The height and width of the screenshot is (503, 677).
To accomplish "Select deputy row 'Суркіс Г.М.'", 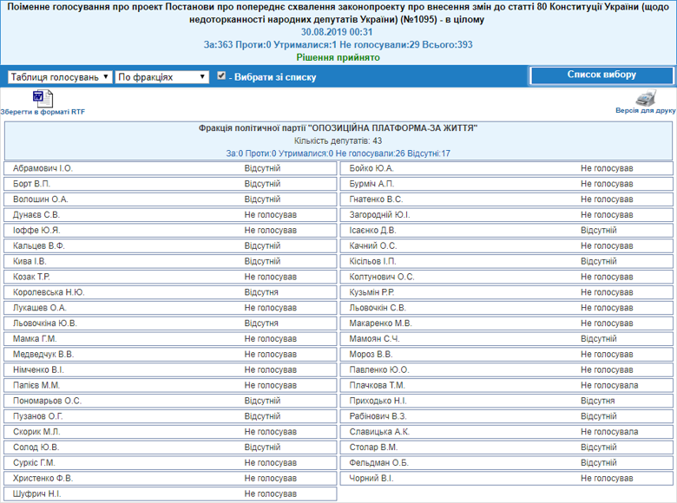I will [x=170, y=463].
